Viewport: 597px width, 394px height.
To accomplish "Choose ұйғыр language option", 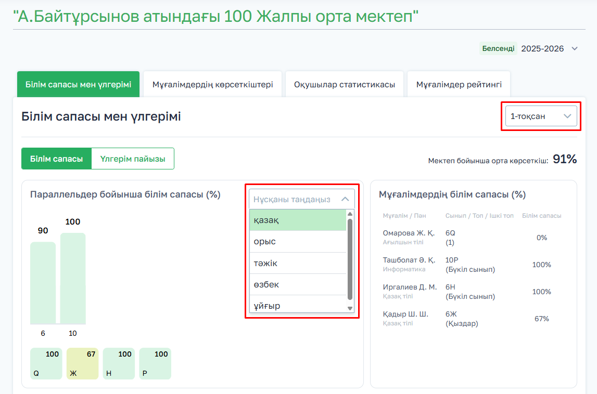I will pos(298,306).
